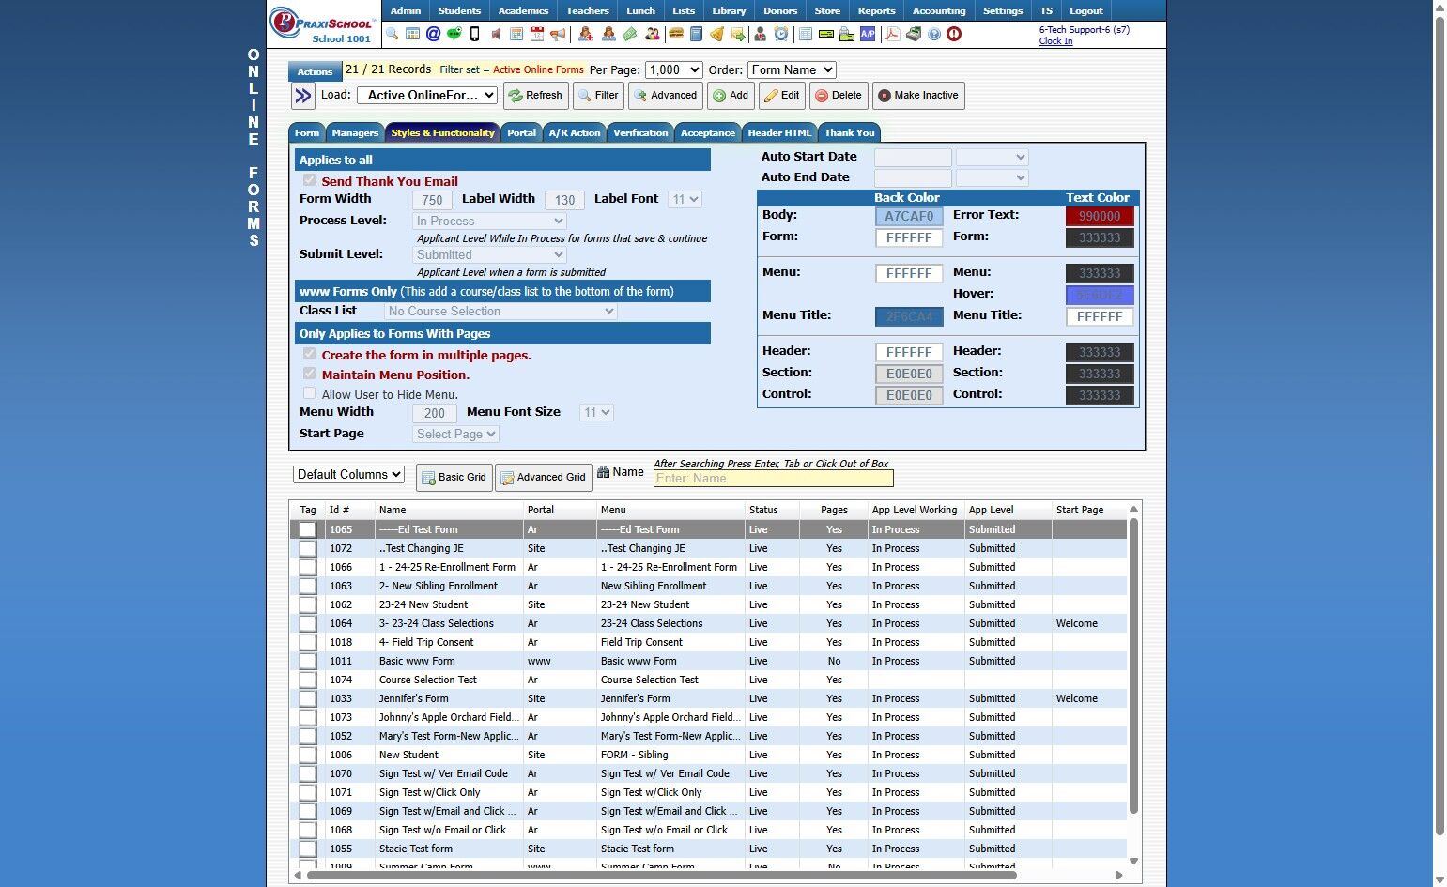Click the Clock In link

click(x=1055, y=40)
